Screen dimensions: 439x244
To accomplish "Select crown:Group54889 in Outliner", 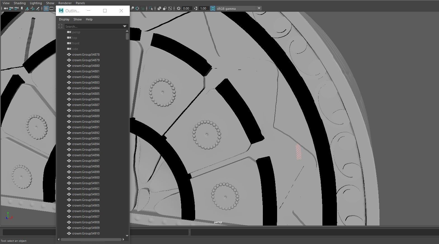I will [86, 116].
